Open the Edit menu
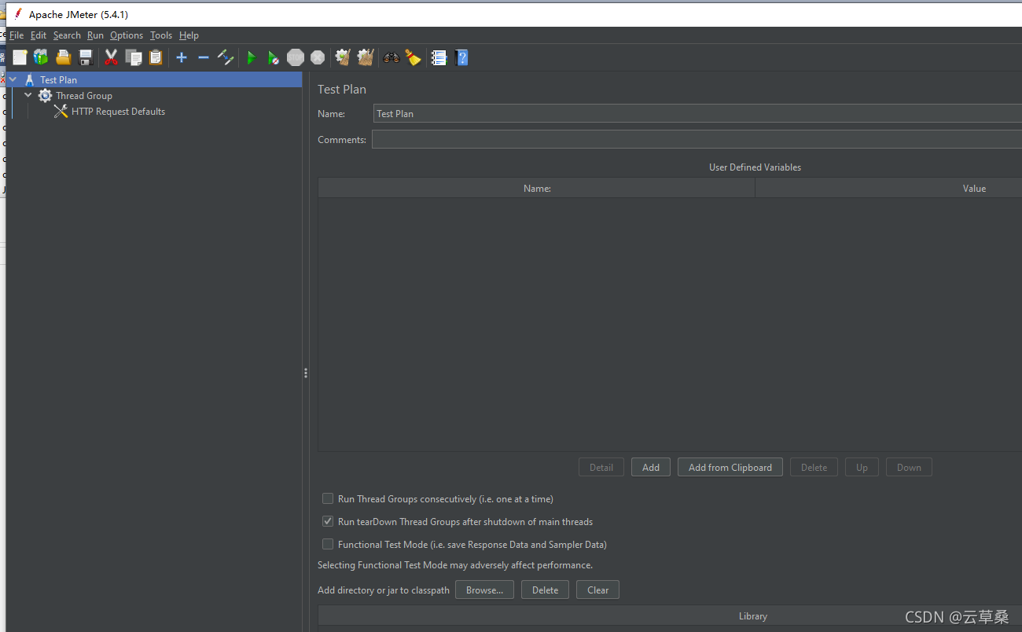This screenshot has width=1022, height=632. coord(39,35)
